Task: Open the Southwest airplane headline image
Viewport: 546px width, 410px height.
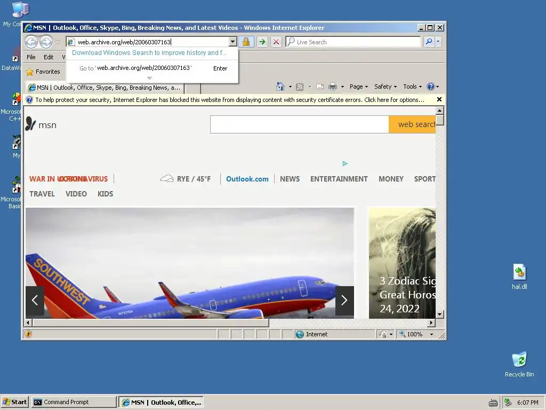Action: tap(190, 263)
